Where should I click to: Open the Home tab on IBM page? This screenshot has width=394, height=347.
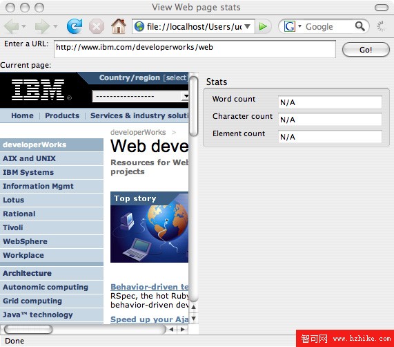tap(22, 115)
